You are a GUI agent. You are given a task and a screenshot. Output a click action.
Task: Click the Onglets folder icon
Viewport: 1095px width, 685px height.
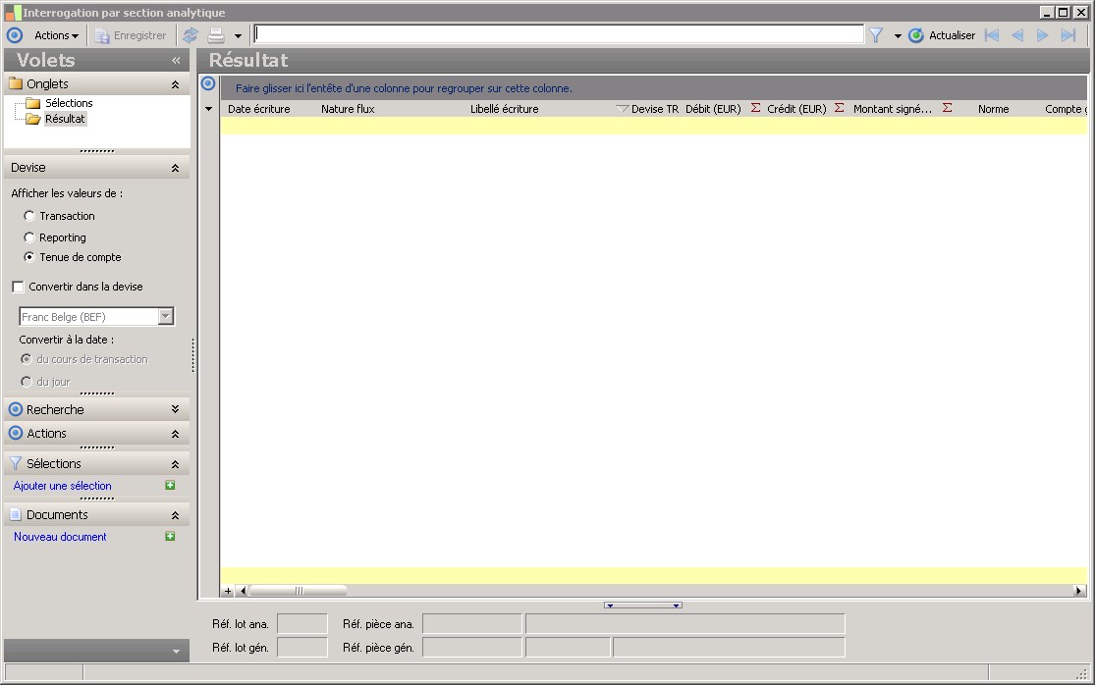click(x=16, y=83)
